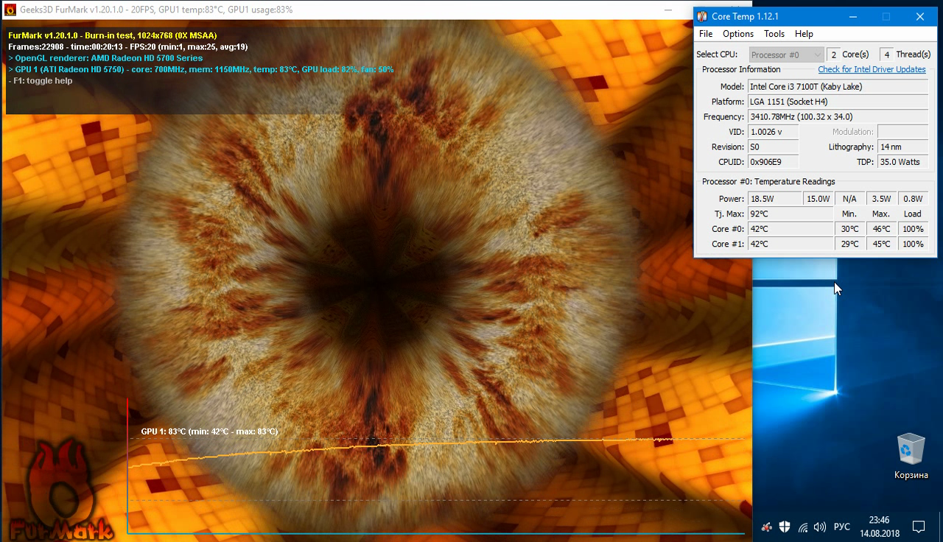Close the Core Temp window
Viewport: 943px width, 542px height.
[920, 16]
